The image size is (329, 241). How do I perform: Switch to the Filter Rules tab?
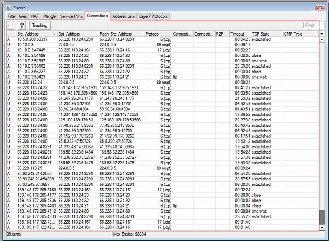[x=18, y=16]
